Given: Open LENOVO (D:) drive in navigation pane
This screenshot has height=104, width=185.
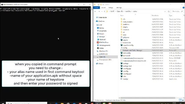Looking at the screenshot, I should (102, 54).
